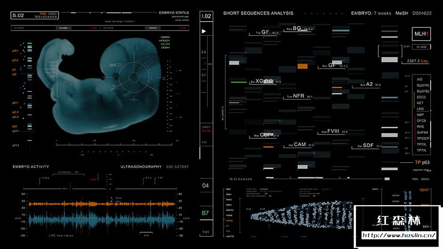Click the MeSH label in header

coord(402,13)
